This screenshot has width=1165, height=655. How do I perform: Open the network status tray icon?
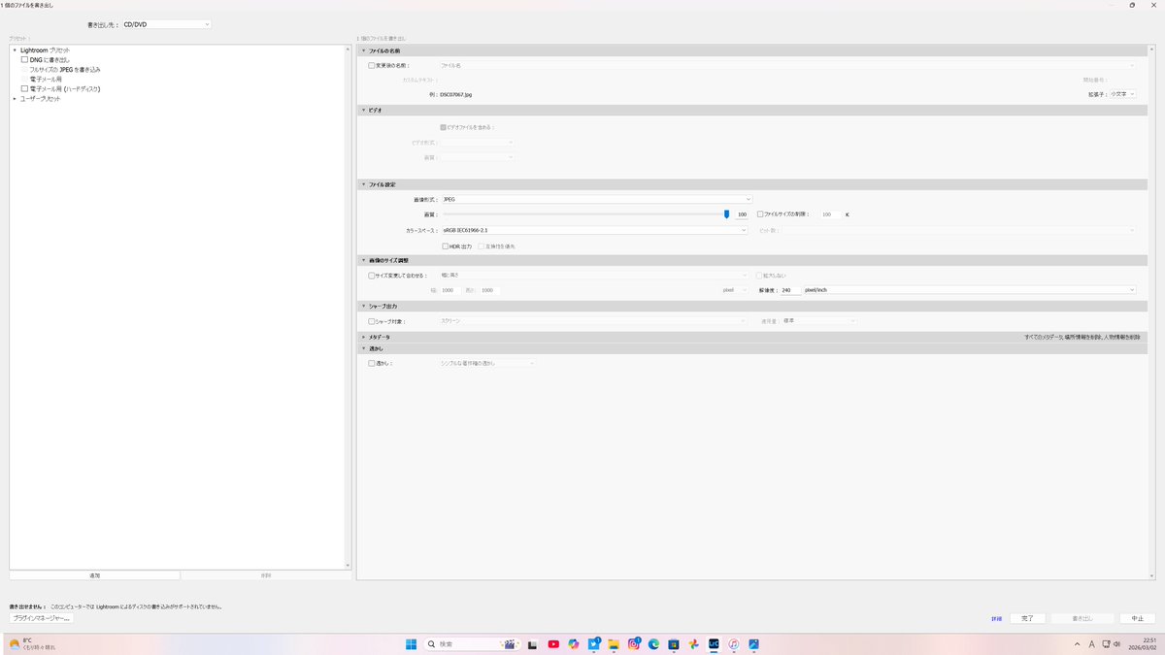click(x=1106, y=643)
